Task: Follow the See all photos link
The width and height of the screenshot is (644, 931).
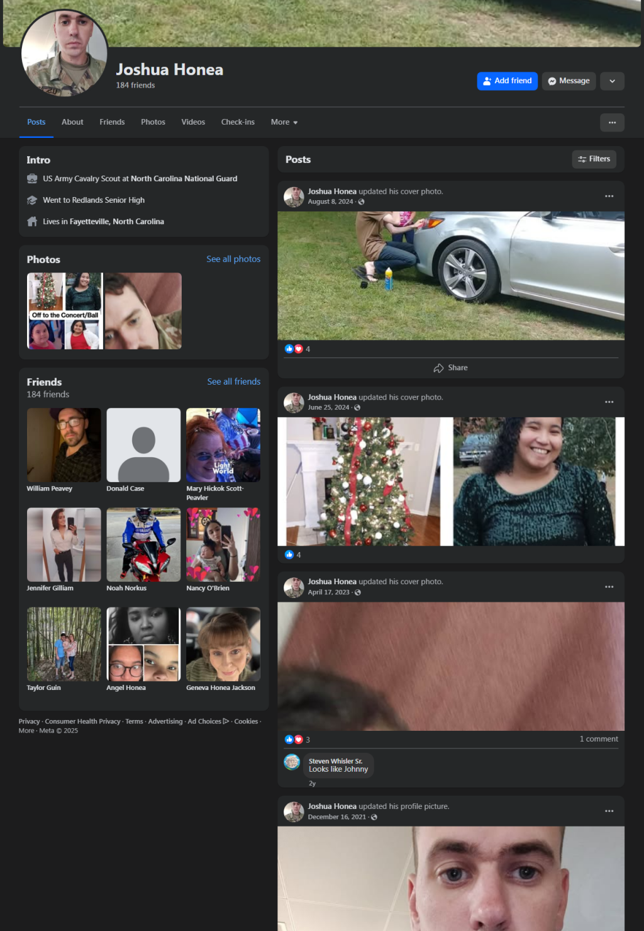Action: 233,259
